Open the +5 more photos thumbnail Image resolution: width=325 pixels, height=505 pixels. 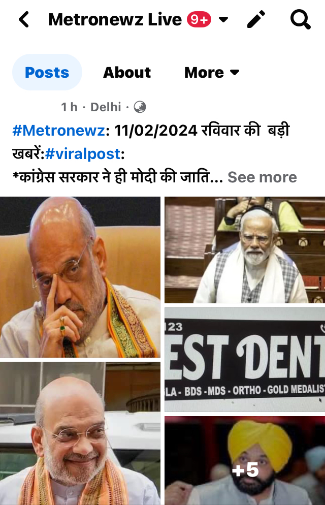(x=245, y=461)
